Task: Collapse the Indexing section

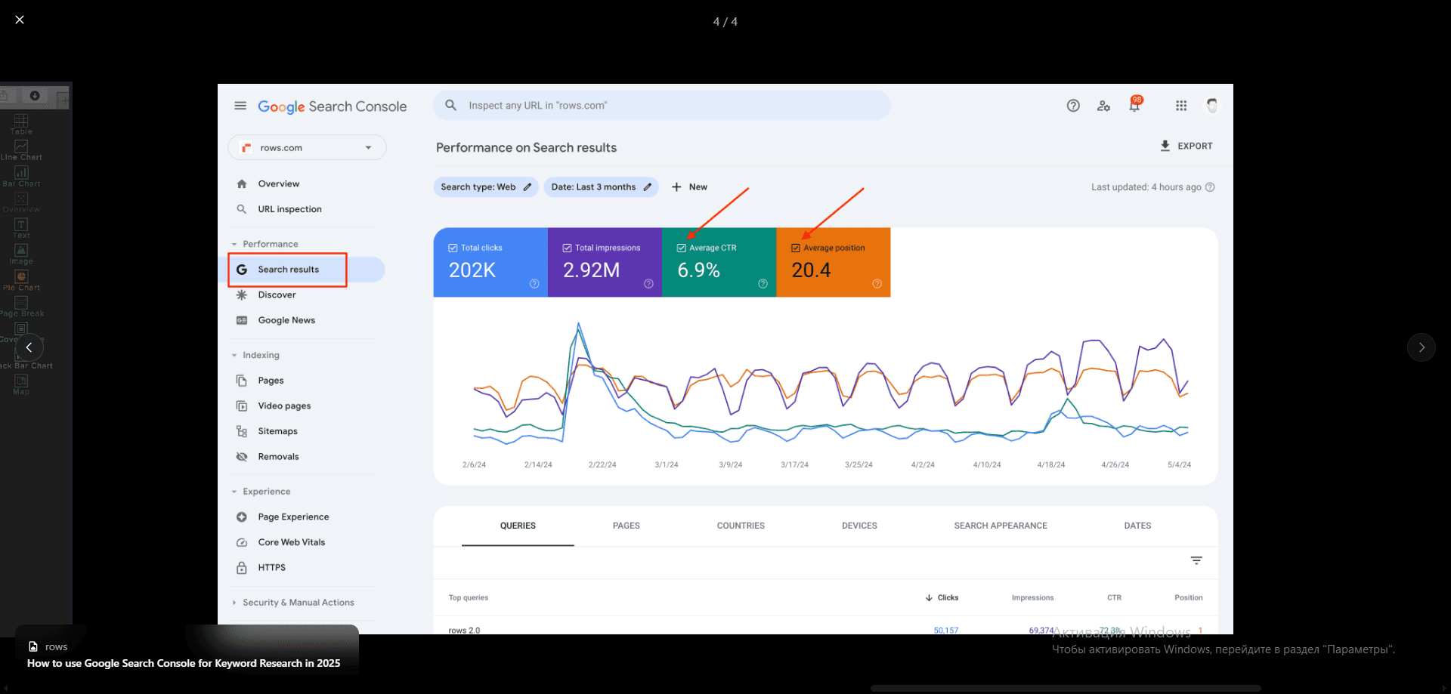Action: [x=234, y=355]
